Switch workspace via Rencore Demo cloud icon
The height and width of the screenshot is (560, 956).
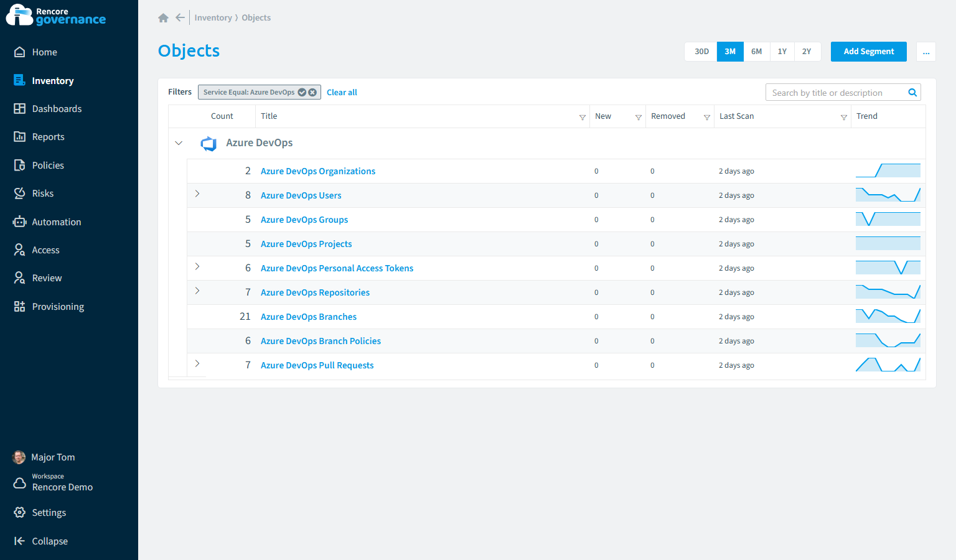[20, 483]
